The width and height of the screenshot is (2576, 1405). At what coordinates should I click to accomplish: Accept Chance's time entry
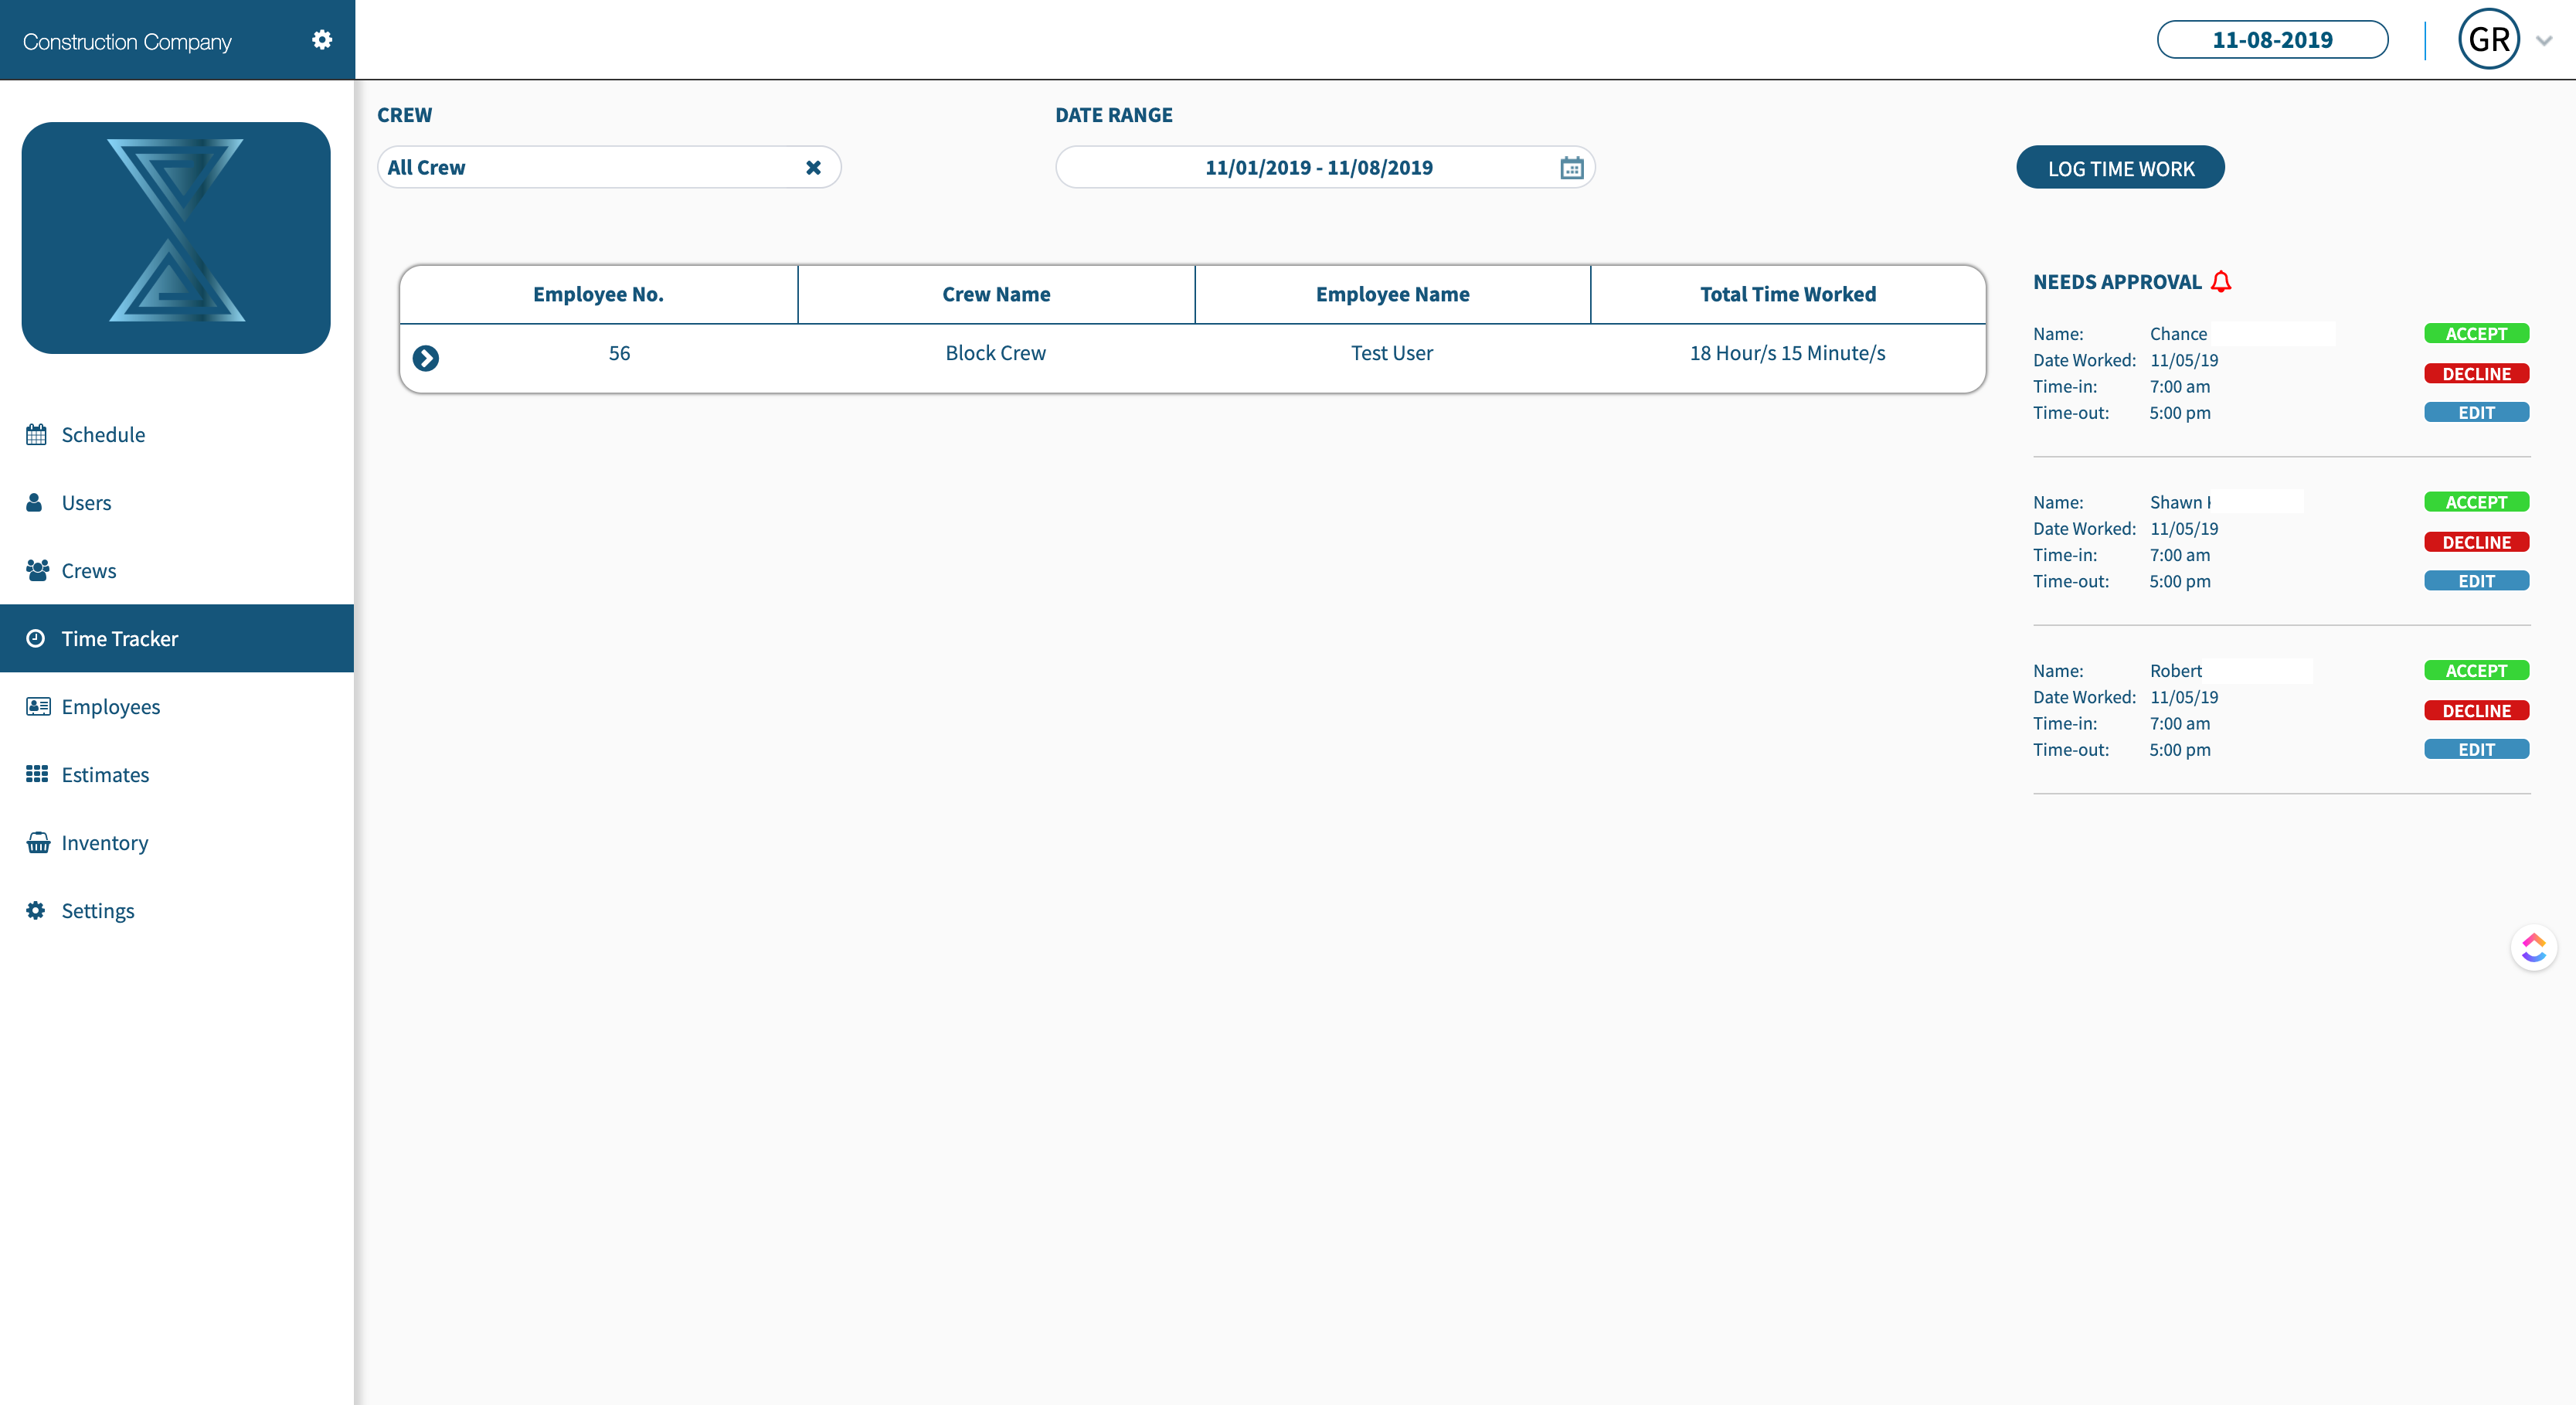tap(2476, 333)
